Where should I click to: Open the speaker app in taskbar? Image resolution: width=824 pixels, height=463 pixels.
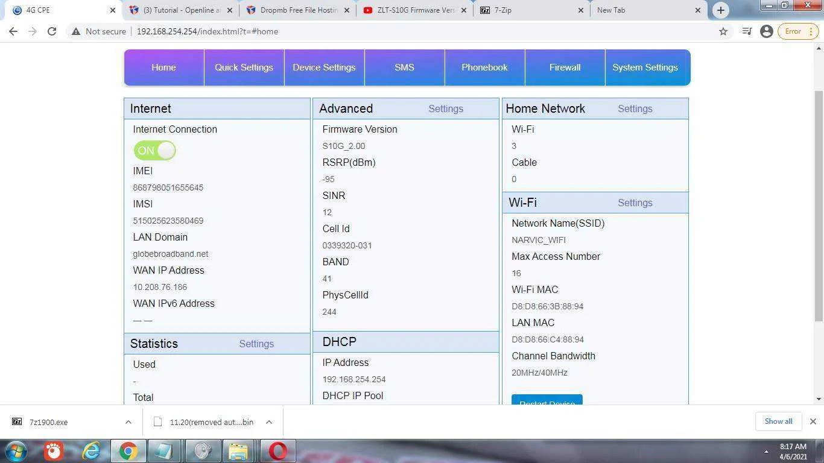(202, 451)
